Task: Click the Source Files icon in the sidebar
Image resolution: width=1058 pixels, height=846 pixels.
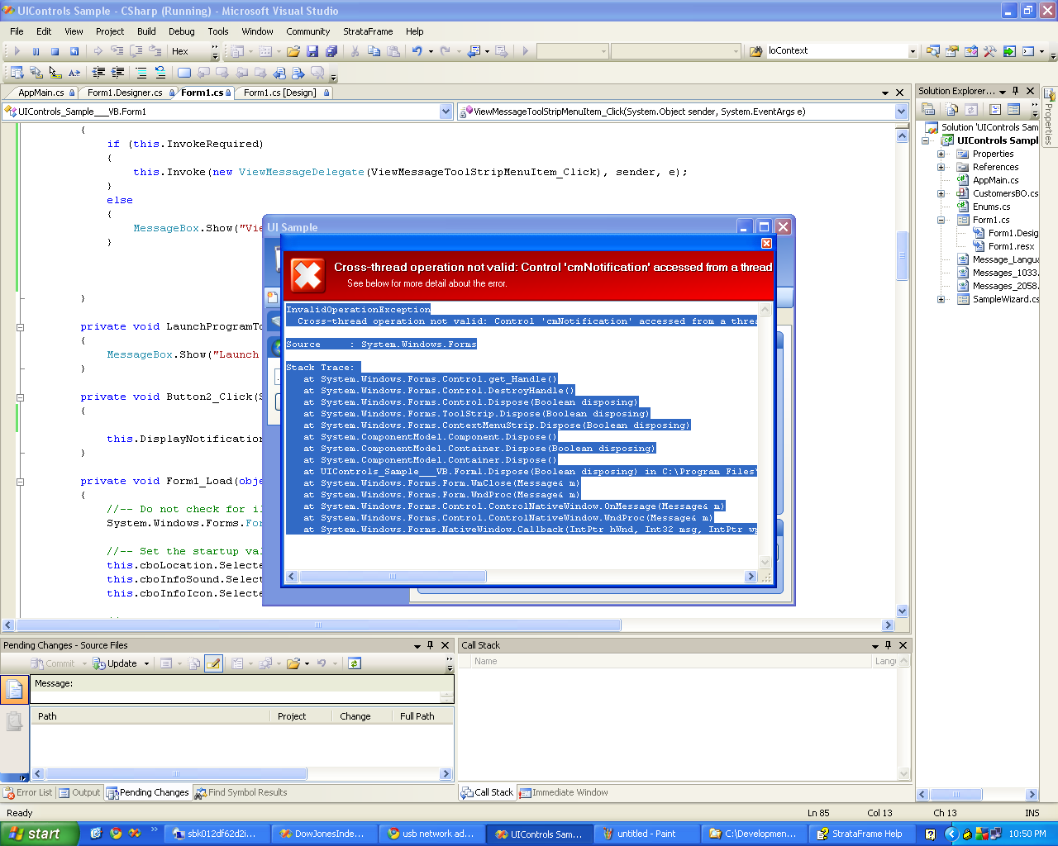Action: tap(14, 690)
